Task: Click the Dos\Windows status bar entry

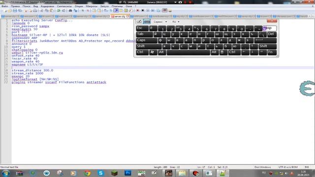Action: (262, 167)
